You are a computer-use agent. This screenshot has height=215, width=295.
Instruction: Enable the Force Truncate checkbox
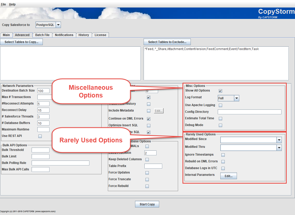147,180
